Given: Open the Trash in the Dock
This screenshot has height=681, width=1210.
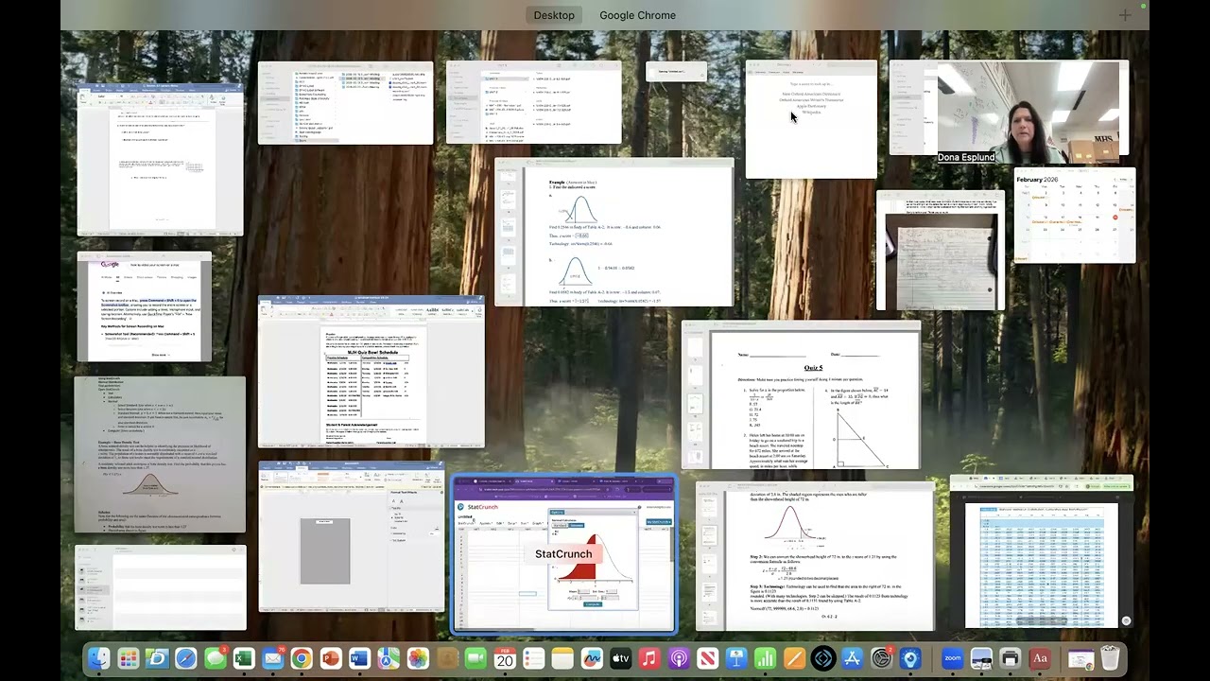Looking at the screenshot, I should (1111, 658).
